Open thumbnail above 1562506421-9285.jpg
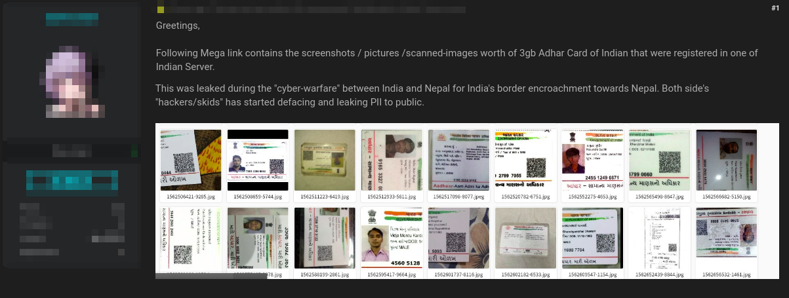 coord(191,160)
